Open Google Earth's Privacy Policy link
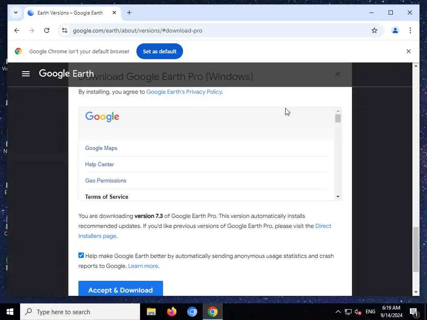This screenshot has height=320, width=427. click(184, 92)
